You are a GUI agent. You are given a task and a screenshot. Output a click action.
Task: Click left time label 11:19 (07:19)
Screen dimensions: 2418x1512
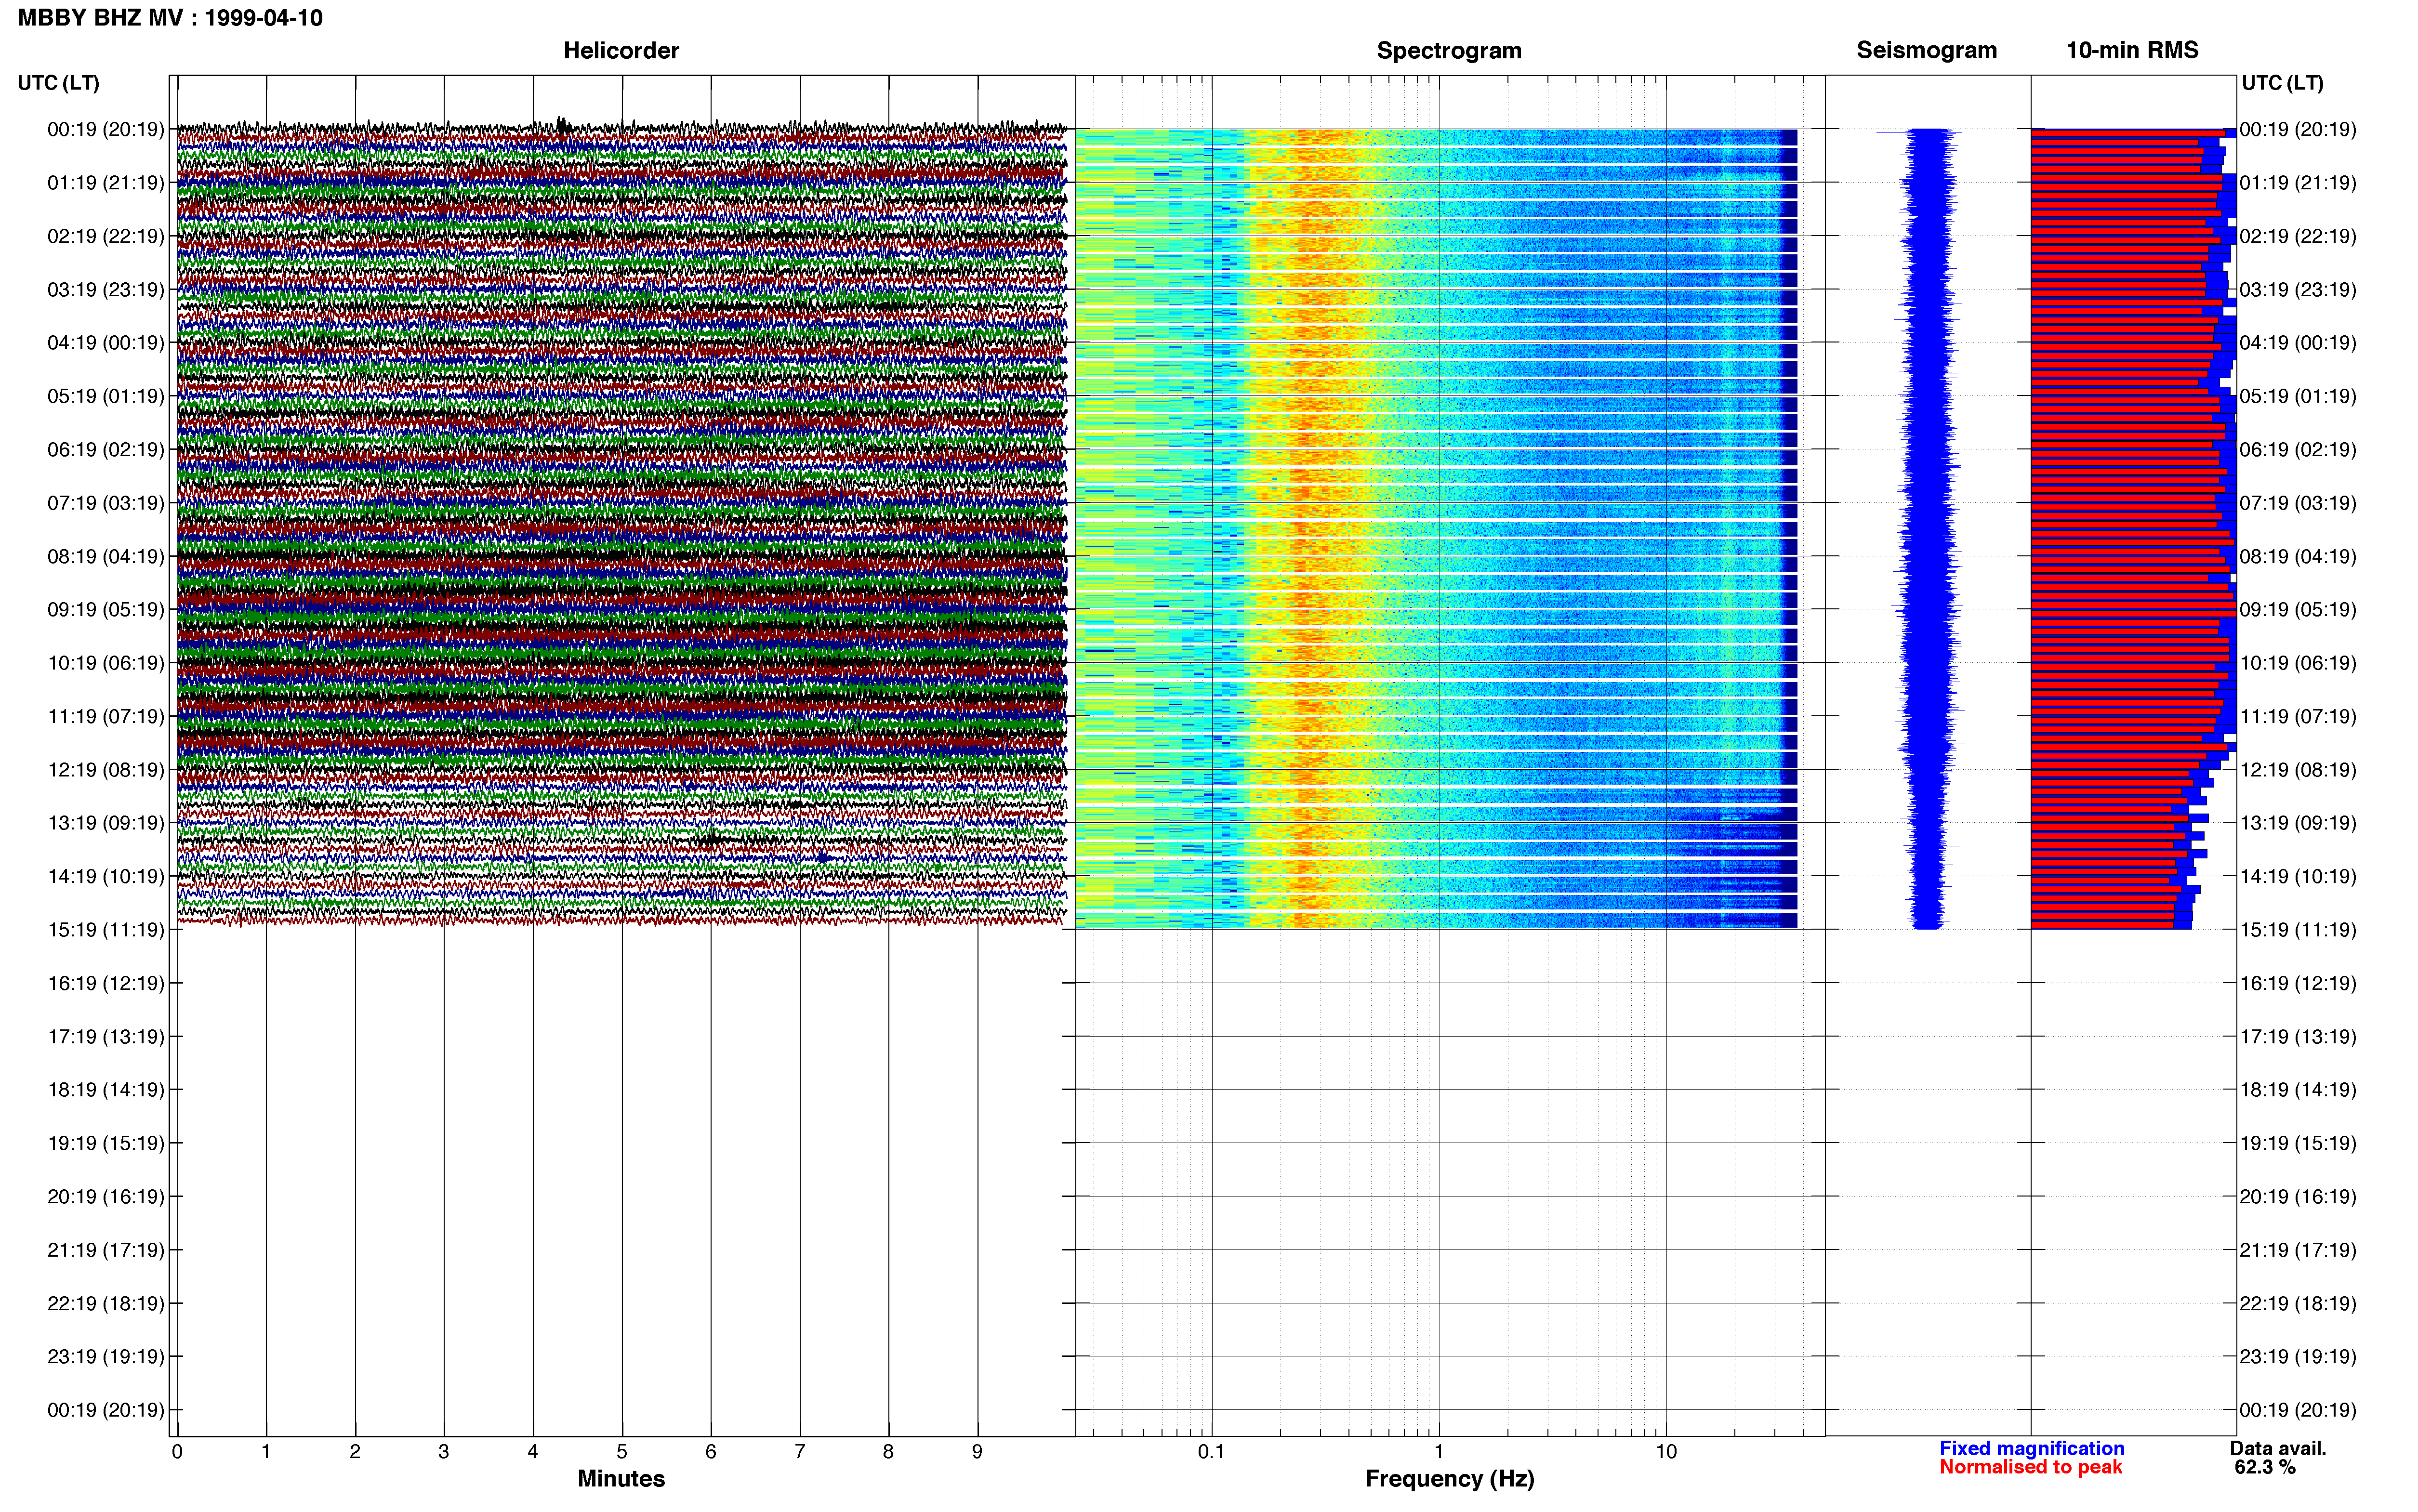coord(106,716)
